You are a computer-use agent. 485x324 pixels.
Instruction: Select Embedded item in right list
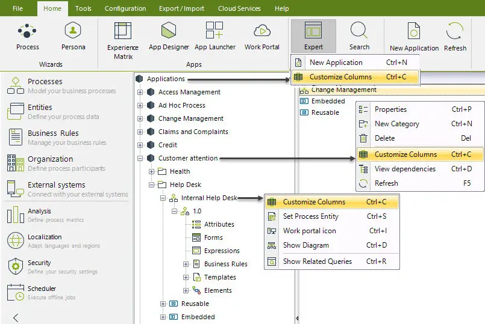coord(322,101)
